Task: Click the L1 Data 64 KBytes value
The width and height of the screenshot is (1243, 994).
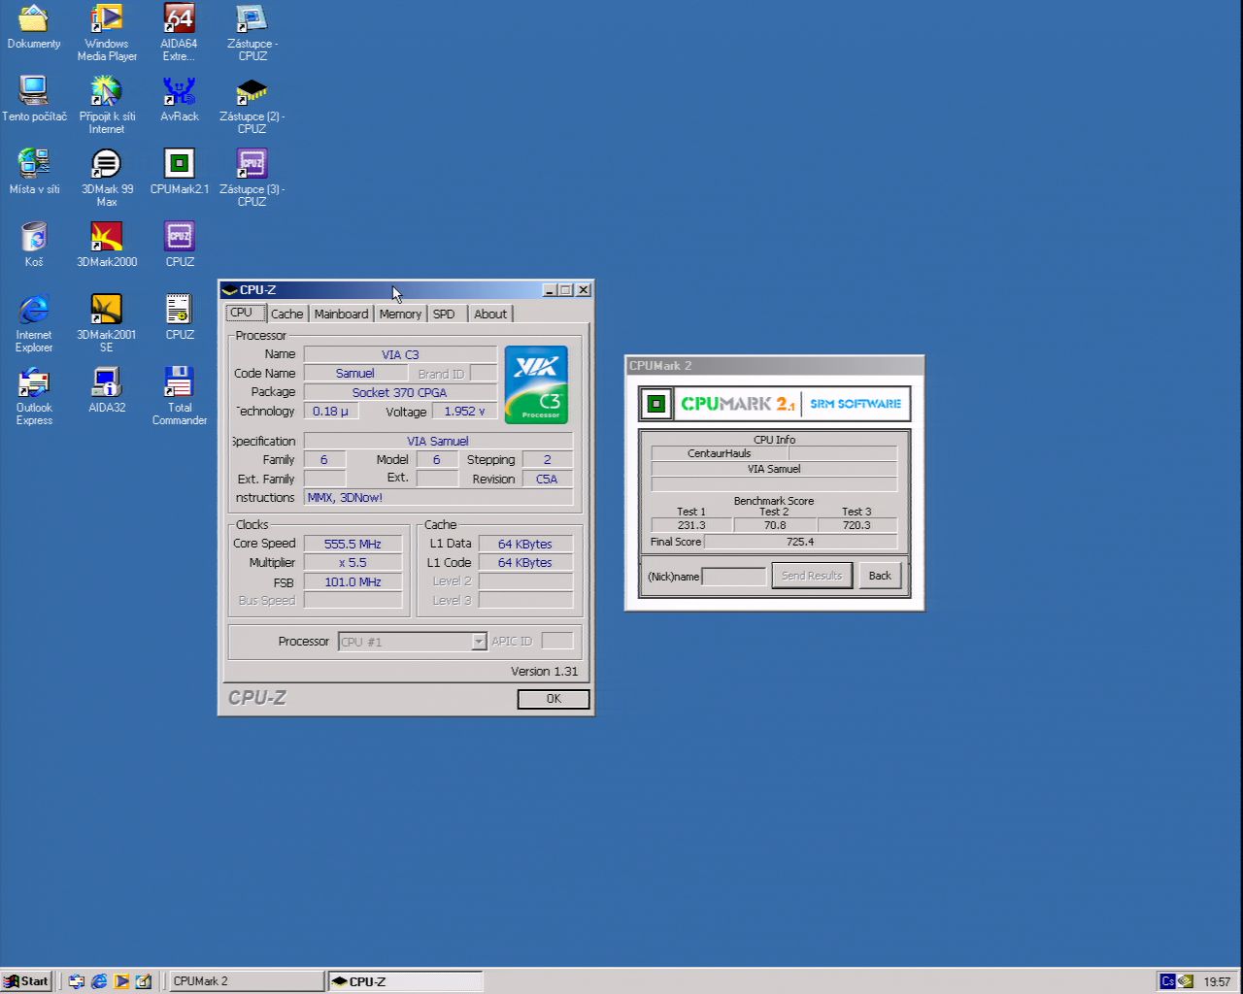Action: tap(525, 544)
